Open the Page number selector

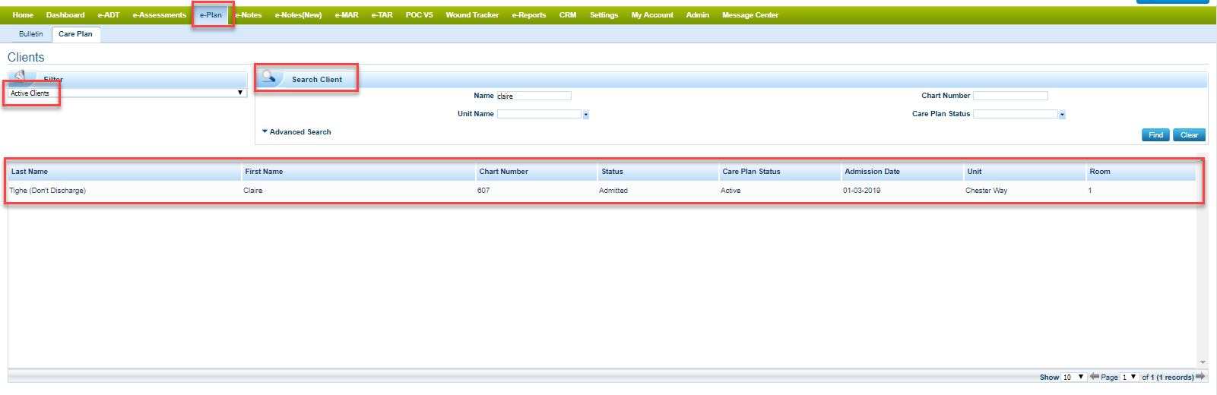1129,377
